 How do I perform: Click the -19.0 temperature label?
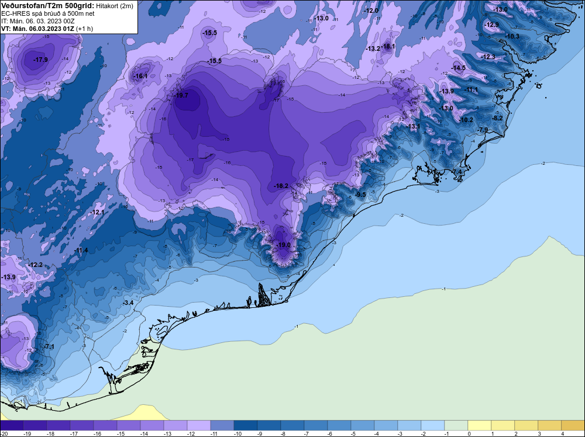pyautogui.click(x=284, y=245)
